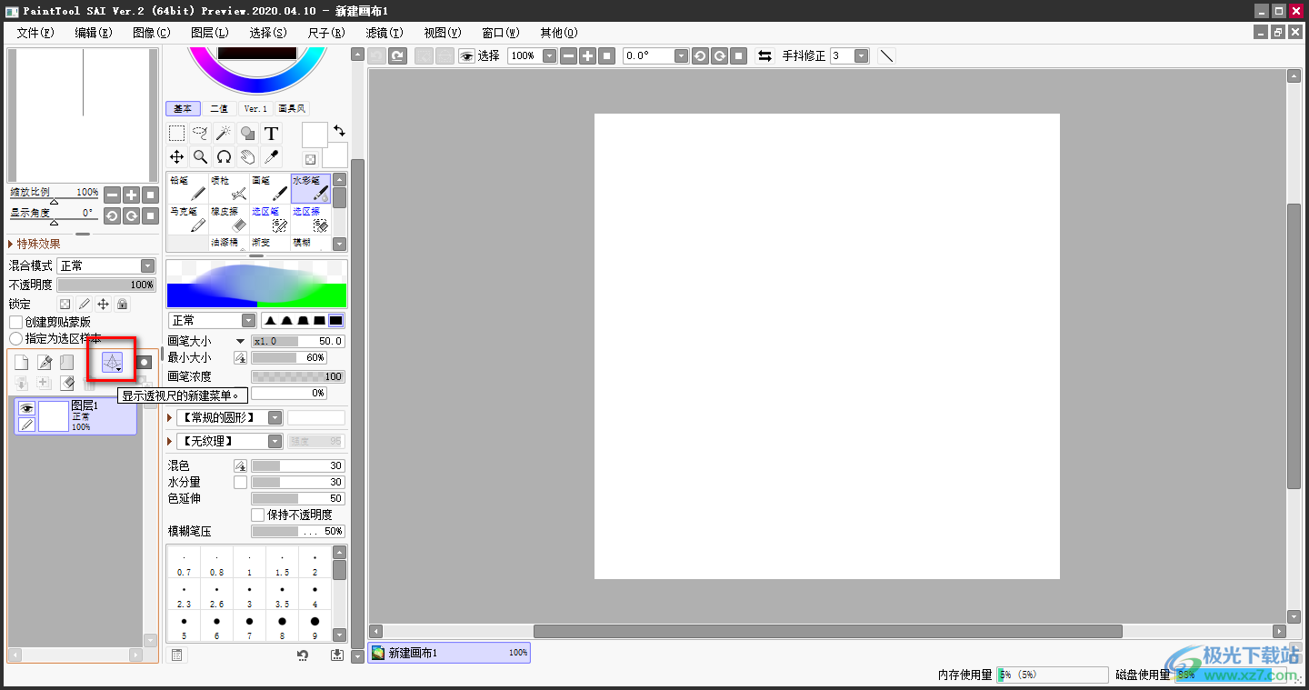Choose the 铅笔 pencil brush
The width and height of the screenshot is (1309, 690).
coord(187,189)
